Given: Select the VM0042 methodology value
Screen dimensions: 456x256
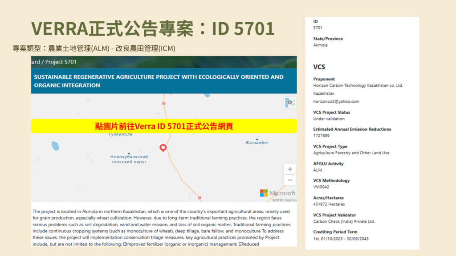Looking at the screenshot, I should click(322, 187).
